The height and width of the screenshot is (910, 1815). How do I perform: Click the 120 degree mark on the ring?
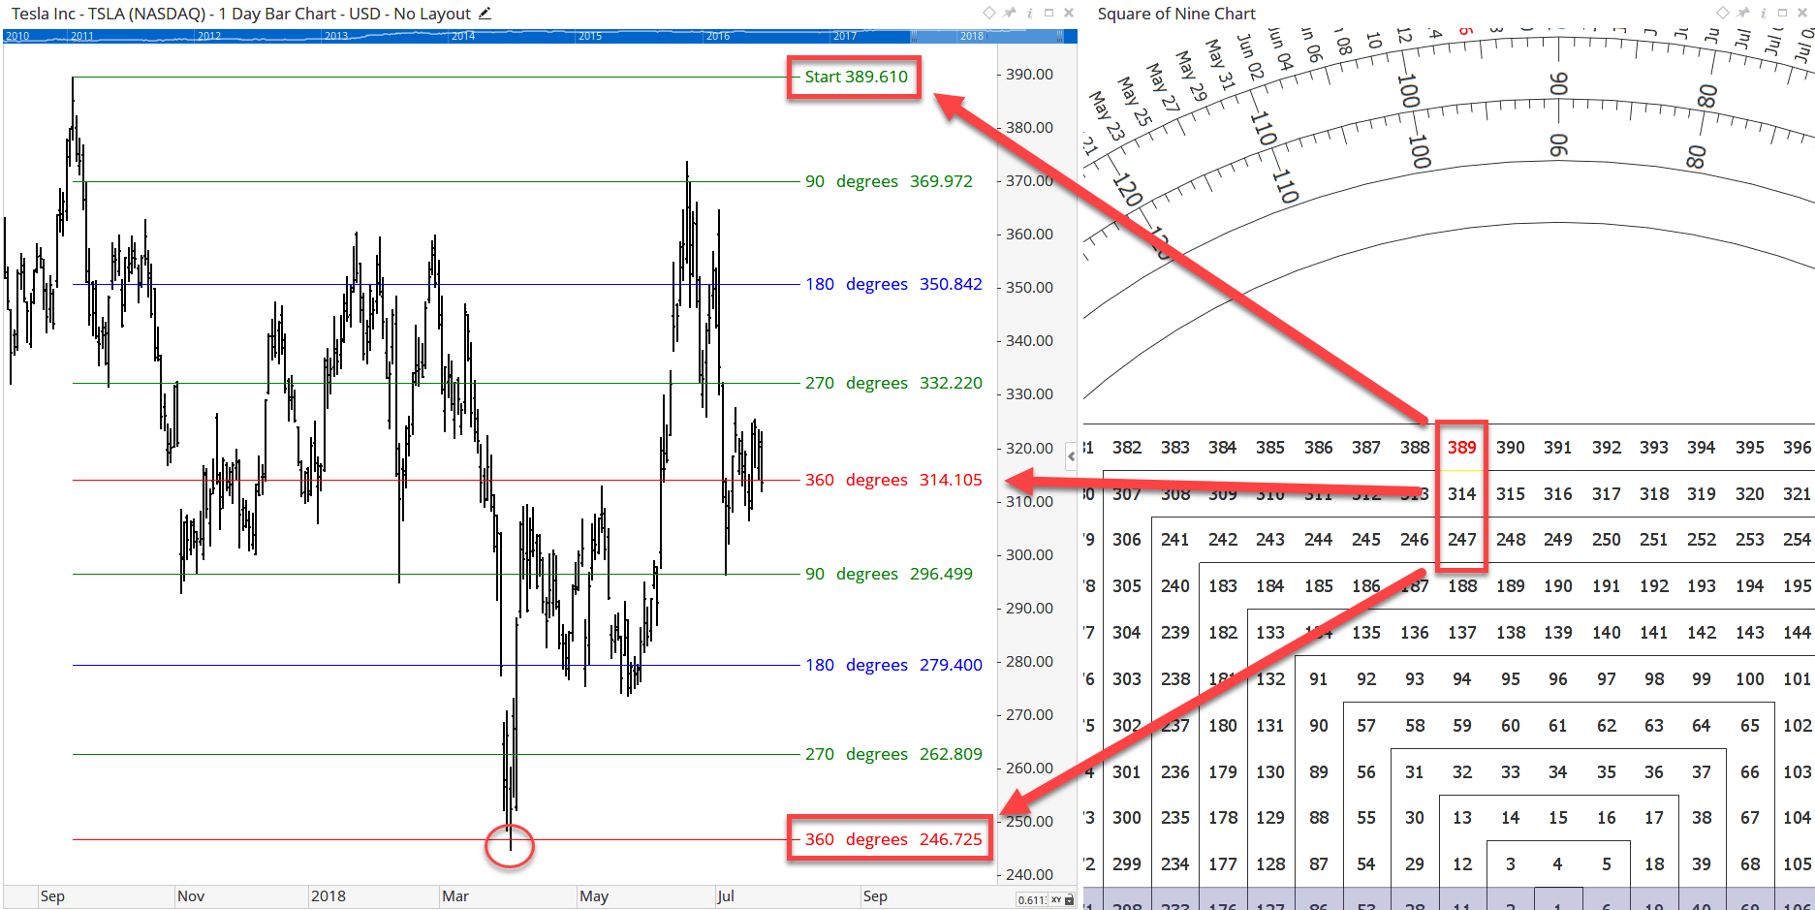(1126, 189)
